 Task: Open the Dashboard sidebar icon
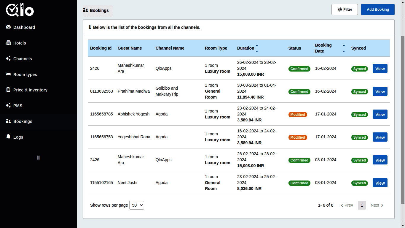pos(8,27)
